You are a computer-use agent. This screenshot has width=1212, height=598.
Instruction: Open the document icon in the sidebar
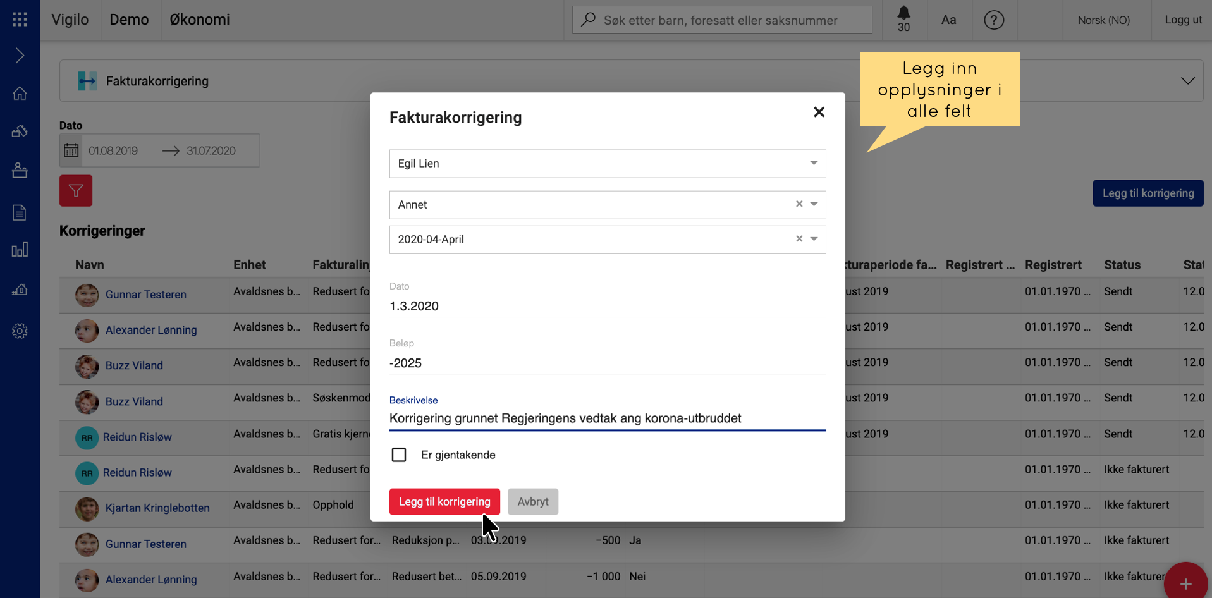pos(20,212)
